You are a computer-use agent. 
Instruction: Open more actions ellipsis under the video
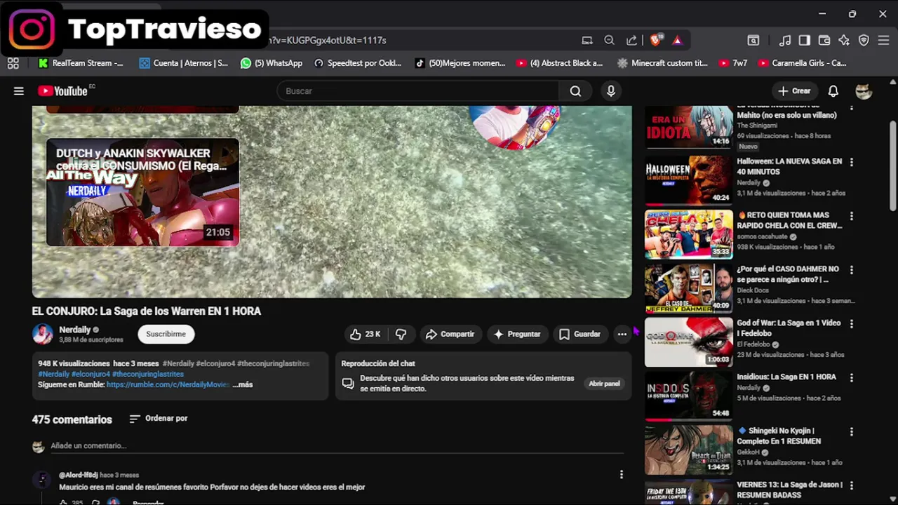622,335
